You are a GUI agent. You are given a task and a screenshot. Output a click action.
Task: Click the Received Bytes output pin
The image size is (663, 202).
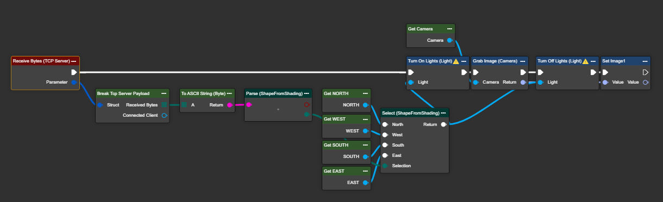click(164, 105)
